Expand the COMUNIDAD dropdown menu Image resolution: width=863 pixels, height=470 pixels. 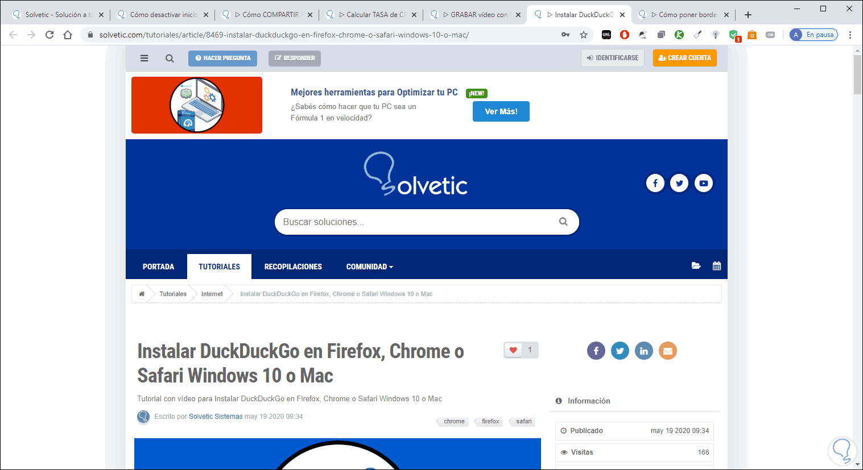(370, 267)
